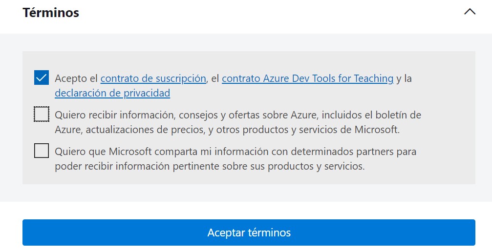Click the white checkmark icon in blue box
This screenshot has height=252, width=492.
click(42, 78)
